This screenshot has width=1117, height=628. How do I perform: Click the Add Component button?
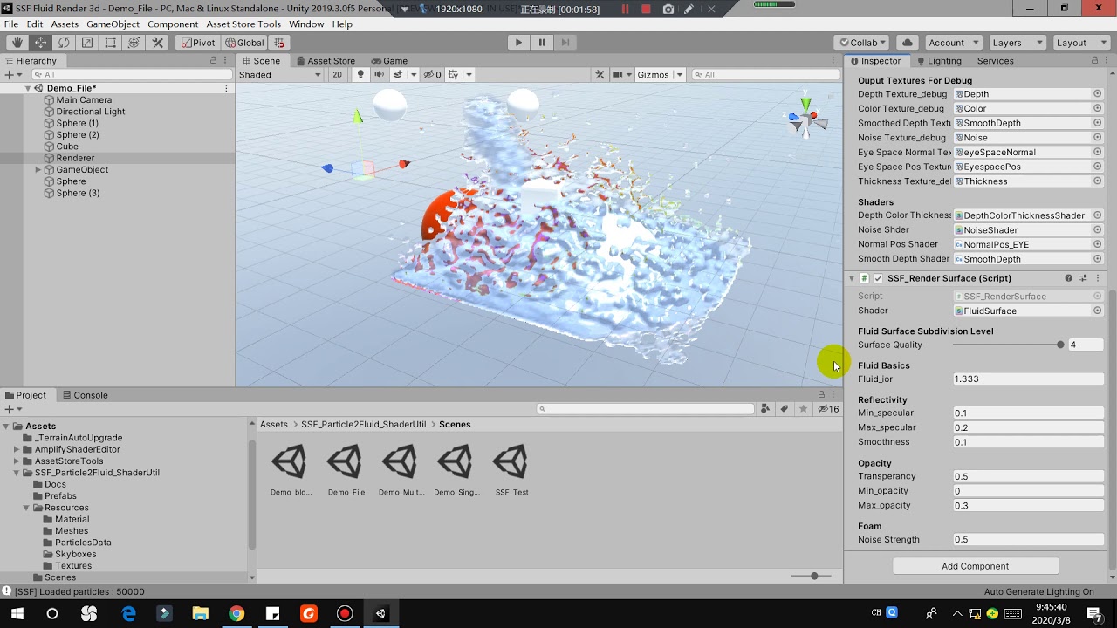[x=975, y=566]
